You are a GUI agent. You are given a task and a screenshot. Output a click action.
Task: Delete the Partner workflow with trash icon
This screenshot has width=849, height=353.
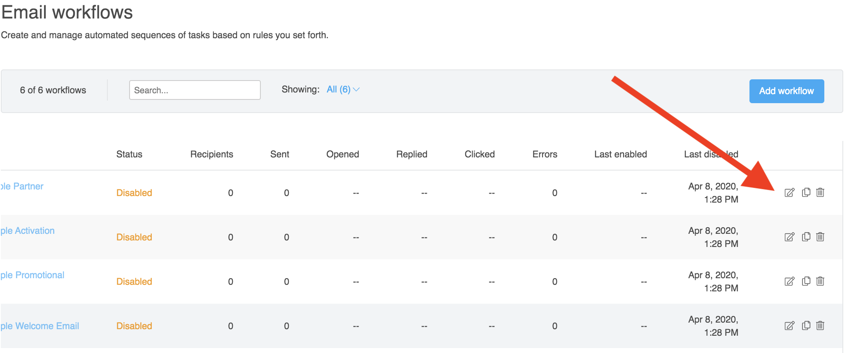[x=820, y=192]
